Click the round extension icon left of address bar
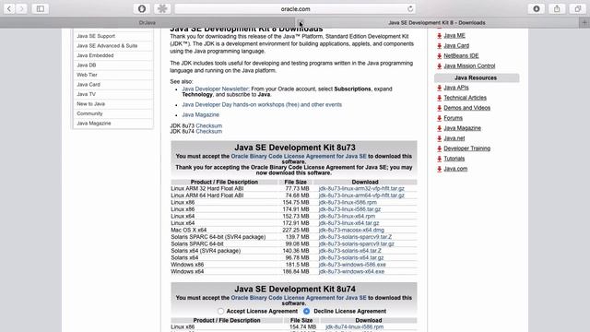 (x=142, y=8)
